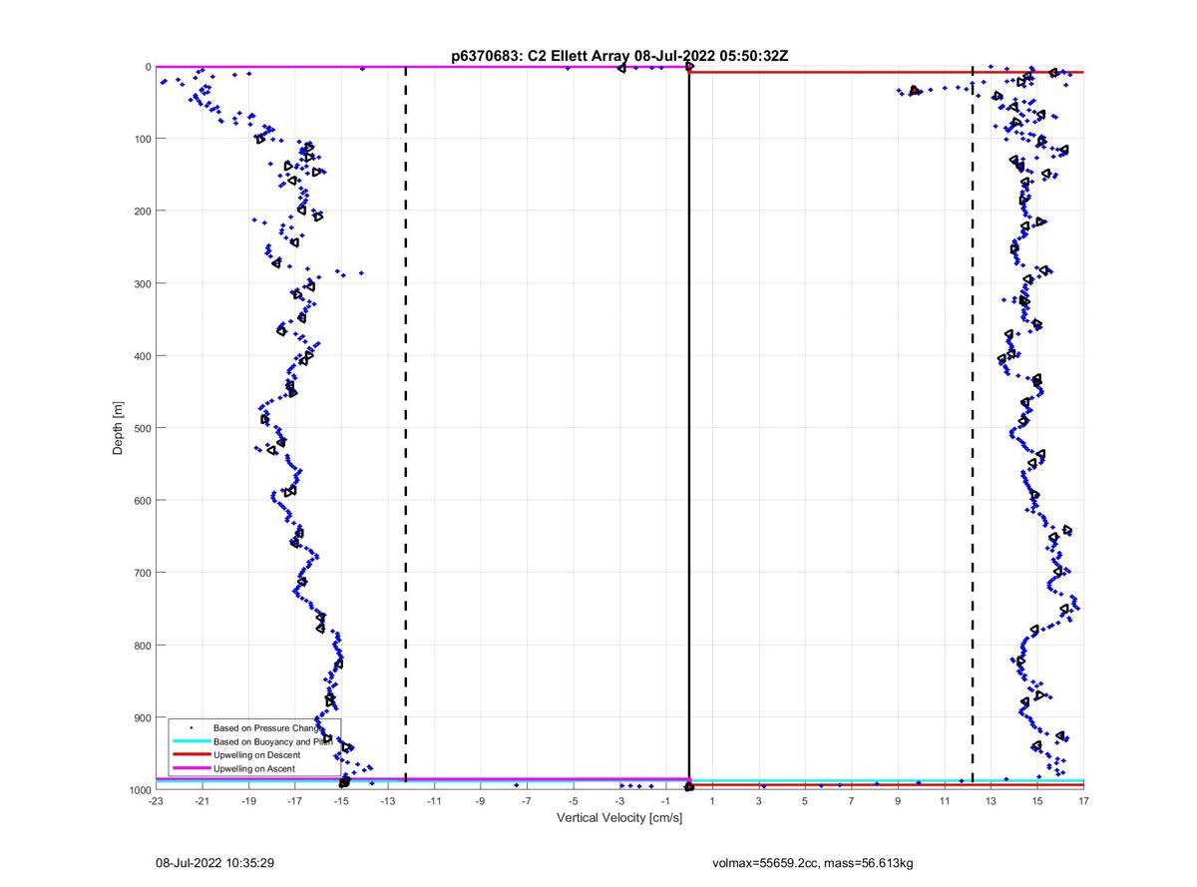Click the x-axis tick label -21
Viewport: 1197px width, 887px height.
tap(201, 800)
